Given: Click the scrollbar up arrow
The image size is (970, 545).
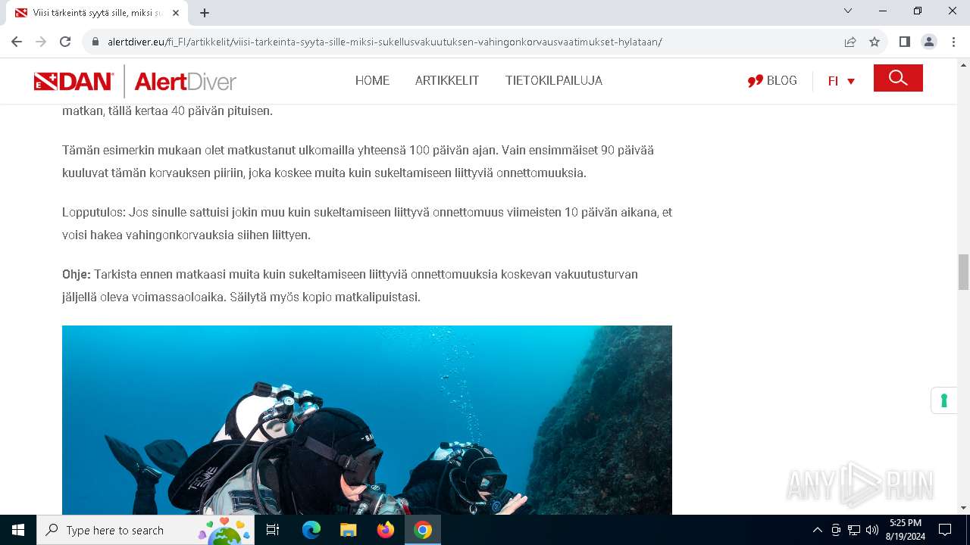Looking at the screenshot, I should (963, 64).
